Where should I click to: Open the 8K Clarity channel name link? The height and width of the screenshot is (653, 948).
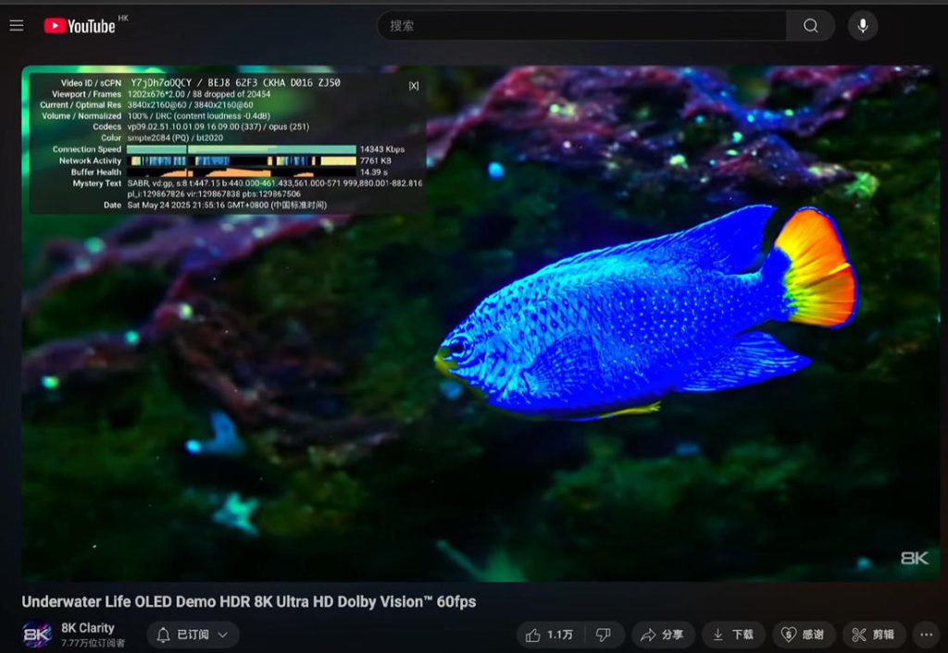(88, 628)
